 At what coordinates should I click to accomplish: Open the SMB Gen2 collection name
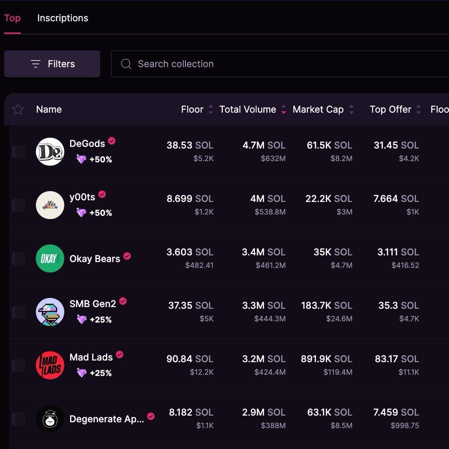pyautogui.click(x=93, y=303)
